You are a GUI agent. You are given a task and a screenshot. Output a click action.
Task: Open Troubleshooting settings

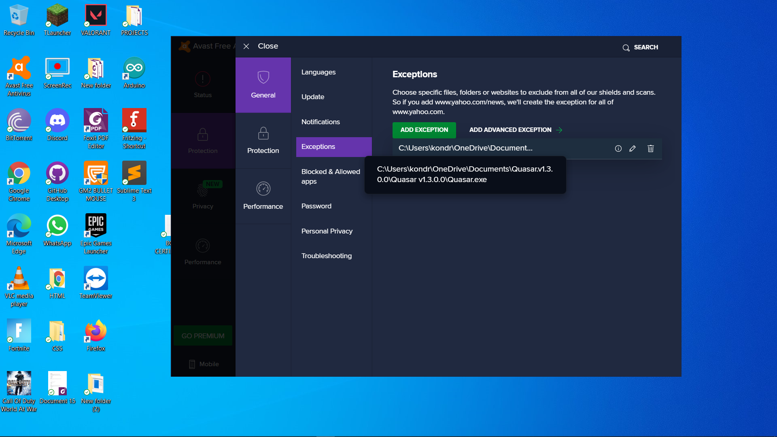tap(326, 256)
